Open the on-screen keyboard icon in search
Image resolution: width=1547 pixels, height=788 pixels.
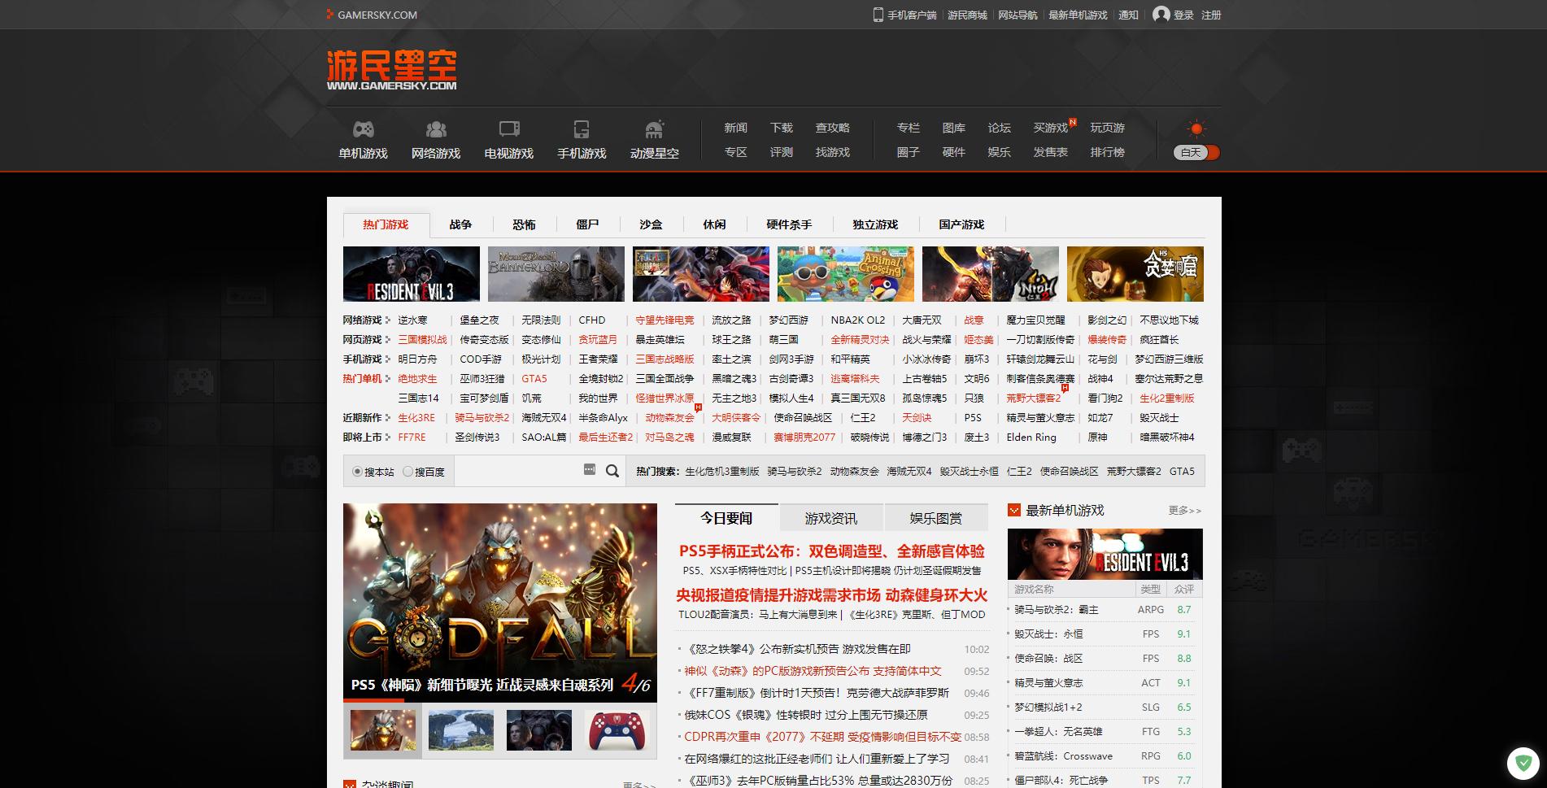pos(590,469)
